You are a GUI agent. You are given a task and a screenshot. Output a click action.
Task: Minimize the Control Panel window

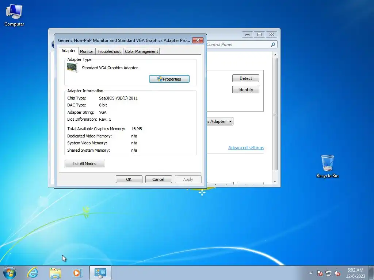point(247,35)
